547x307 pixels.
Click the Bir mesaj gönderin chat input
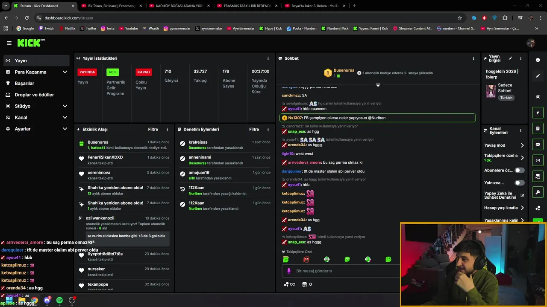click(340, 271)
